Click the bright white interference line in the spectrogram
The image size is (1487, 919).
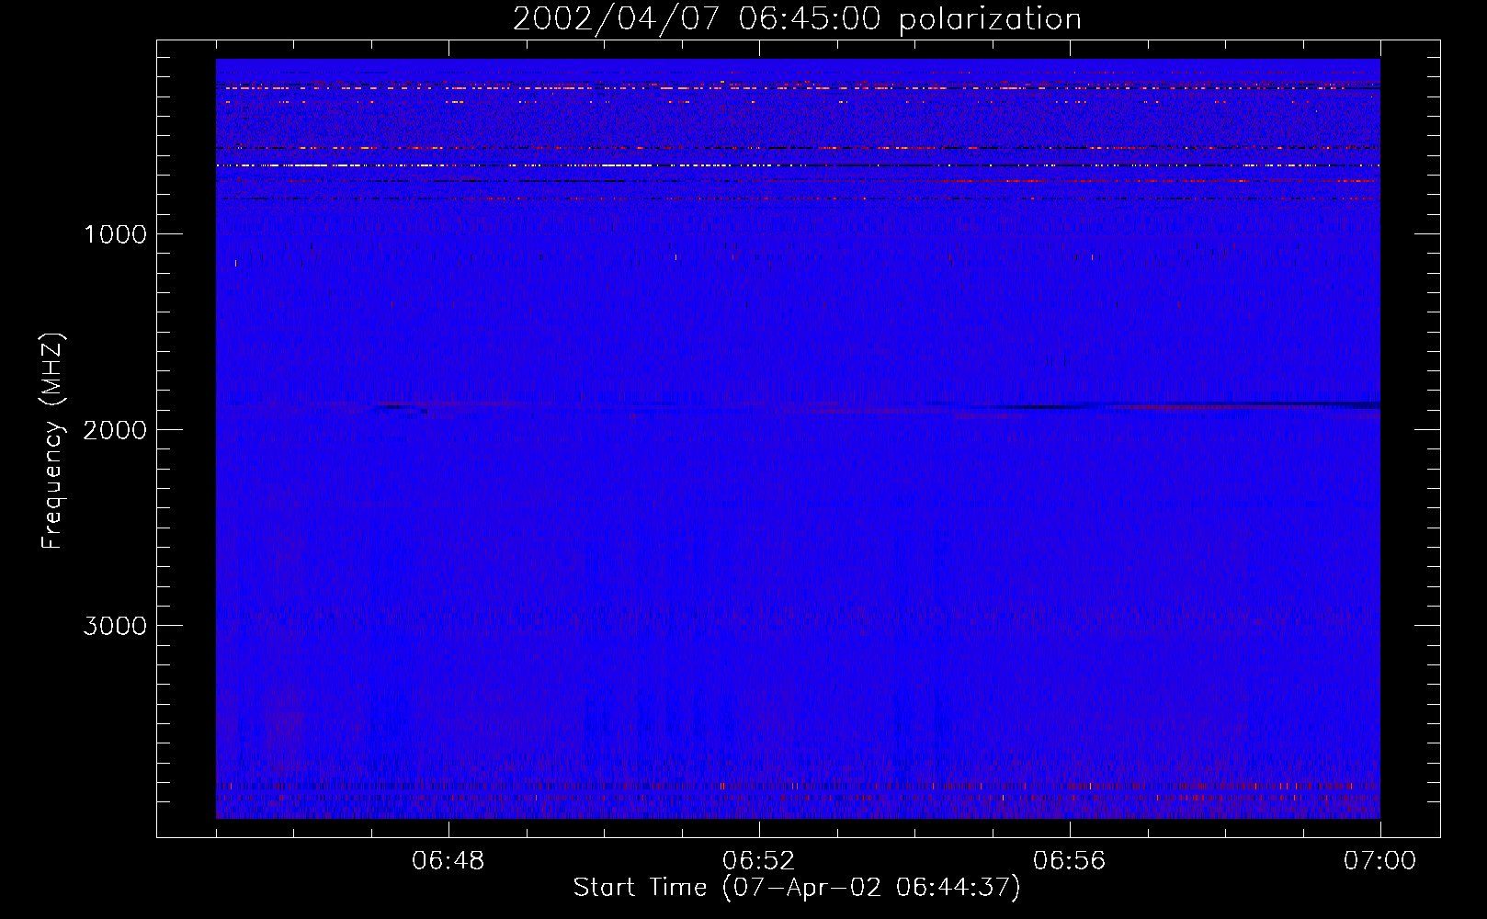798,165
